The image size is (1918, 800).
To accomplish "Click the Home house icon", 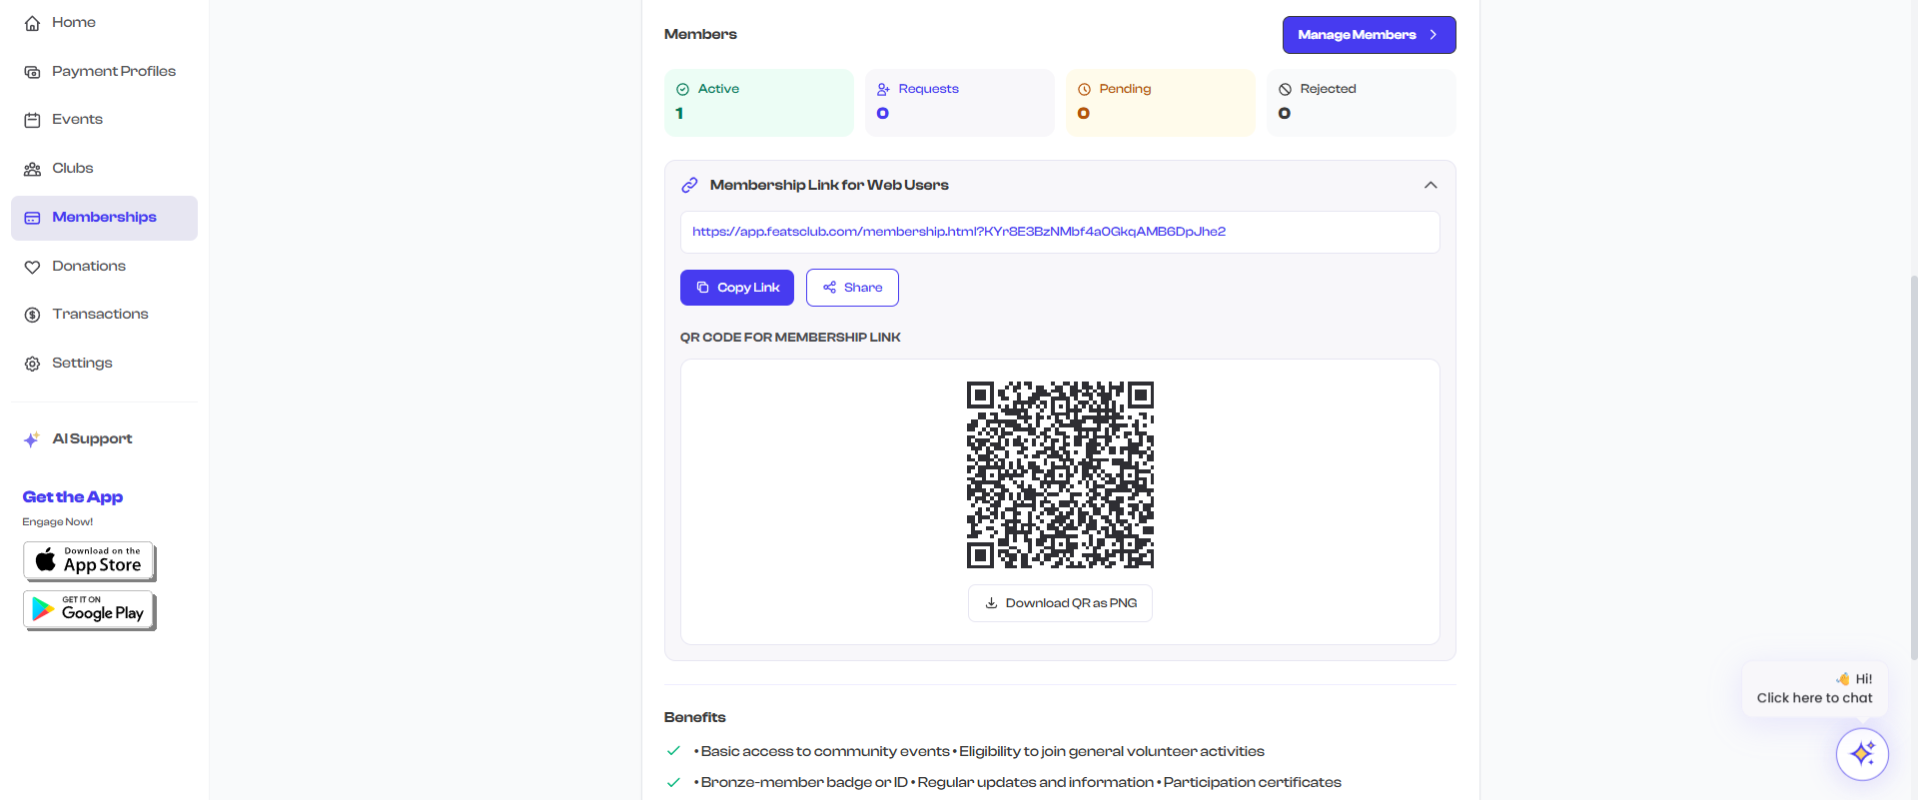I will pos(32,23).
